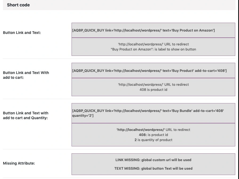This screenshot has height=179, width=239.
Task: Click the Buy Product on Amazon label description
Action: click(153, 49)
